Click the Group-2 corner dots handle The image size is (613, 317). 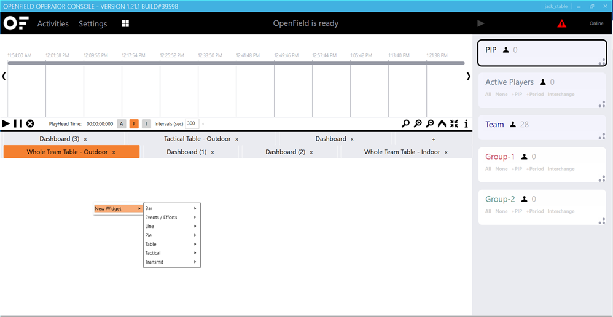602,221
